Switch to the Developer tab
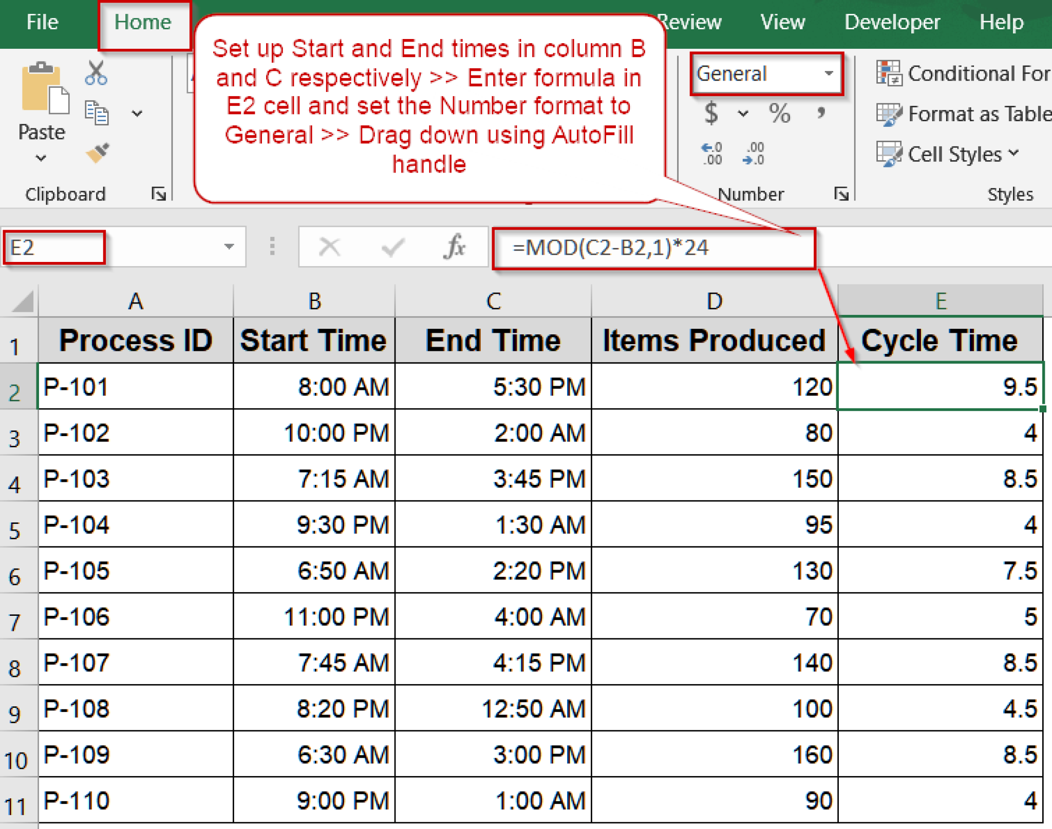Image resolution: width=1052 pixels, height=829 pixels. coord(892,22)
